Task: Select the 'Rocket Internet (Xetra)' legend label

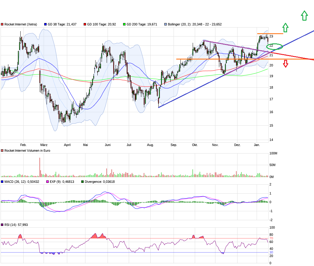Action: tap(21, 24)
